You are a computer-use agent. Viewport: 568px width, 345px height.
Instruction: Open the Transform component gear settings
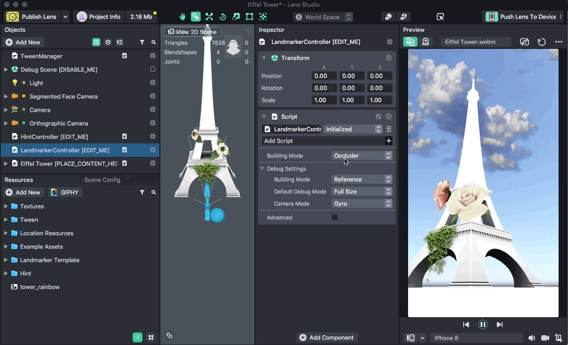(x=389, y=58)
